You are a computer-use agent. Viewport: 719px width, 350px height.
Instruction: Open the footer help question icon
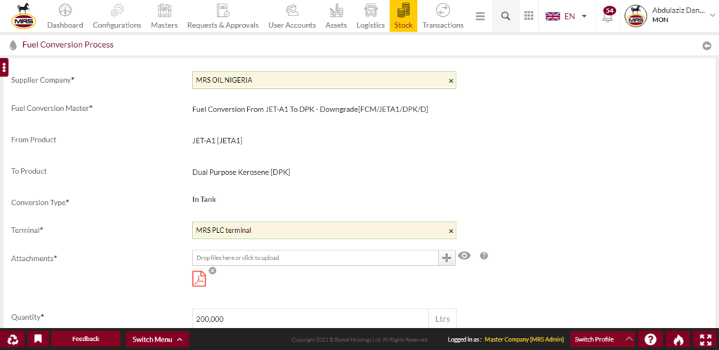point(650,339)
